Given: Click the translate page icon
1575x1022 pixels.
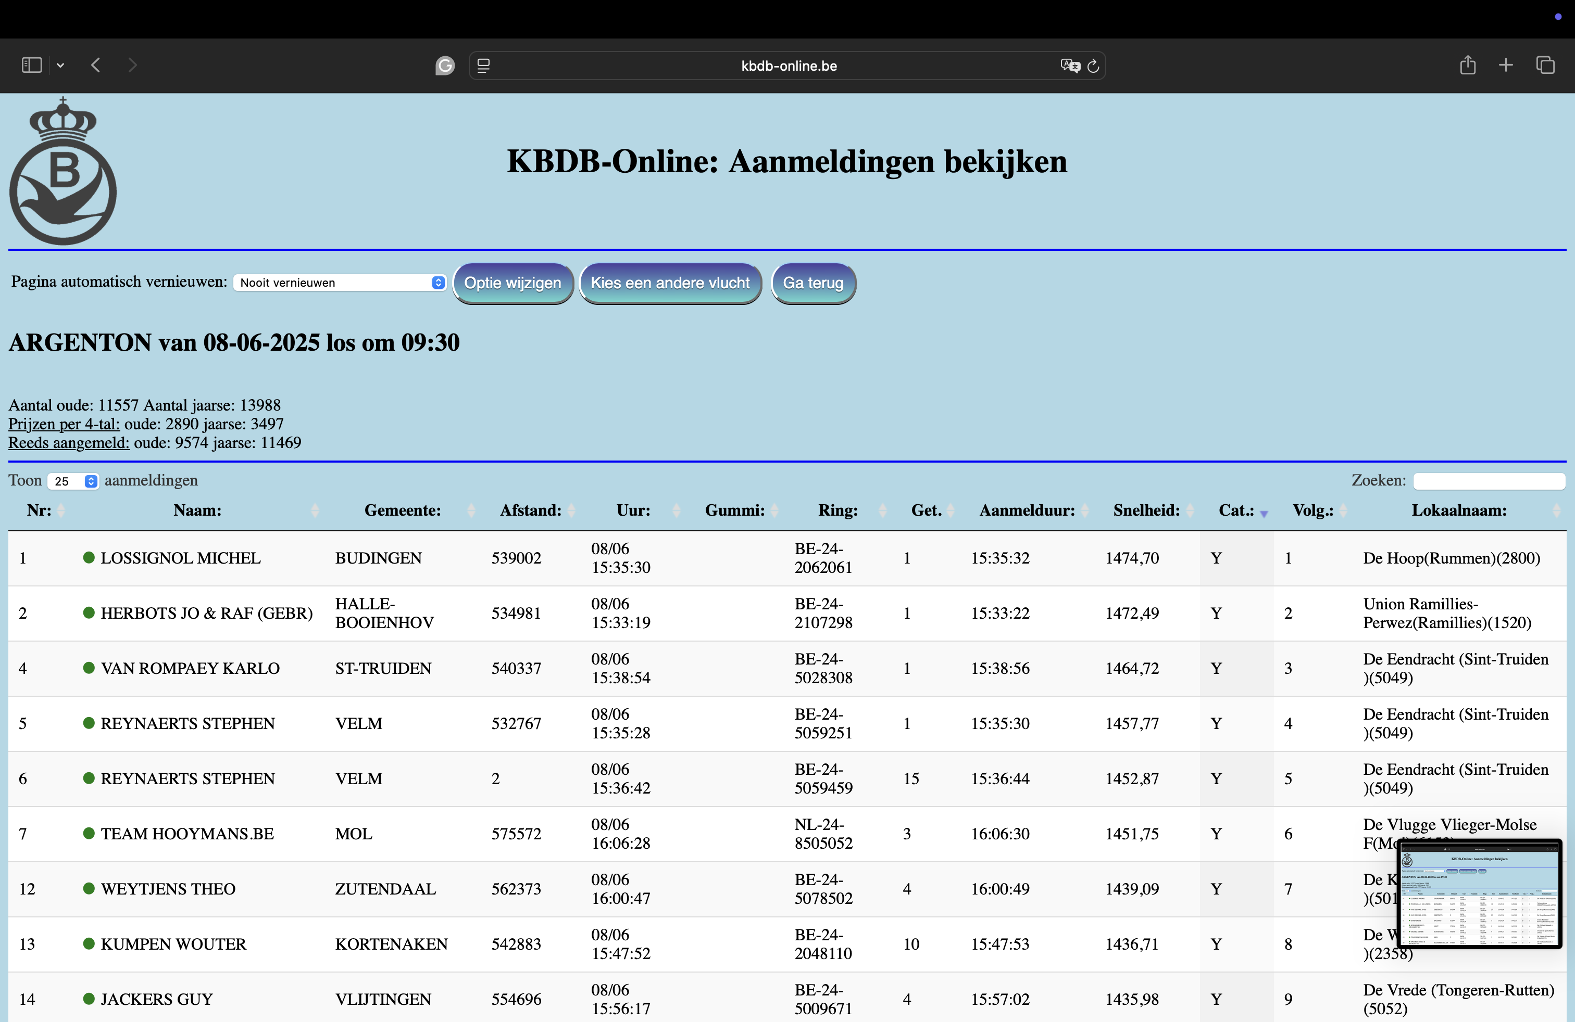Looking at the screenshot, I should [1069, 66].
